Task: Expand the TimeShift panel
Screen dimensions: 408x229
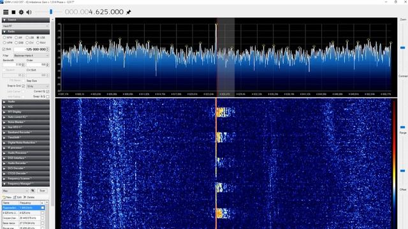Action: tap(25, 137)
